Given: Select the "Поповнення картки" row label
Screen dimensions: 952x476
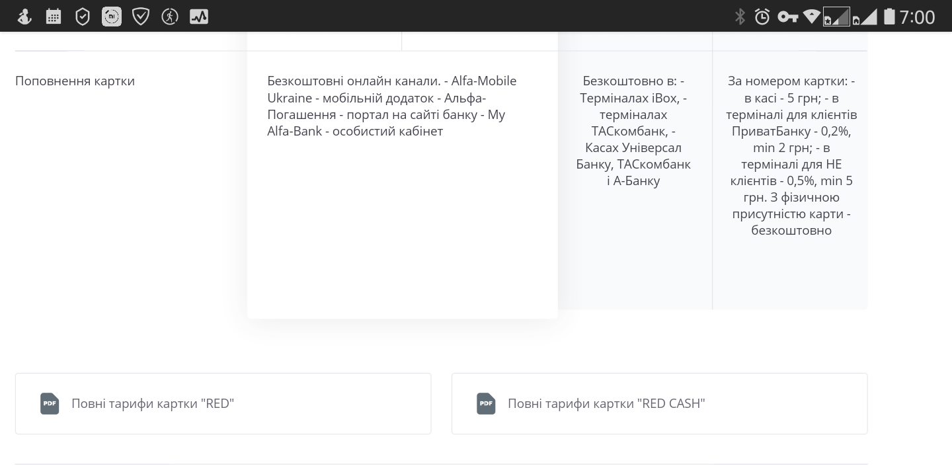Looking at the screenshot, I should pyautogui.click(x=75, y=81).
